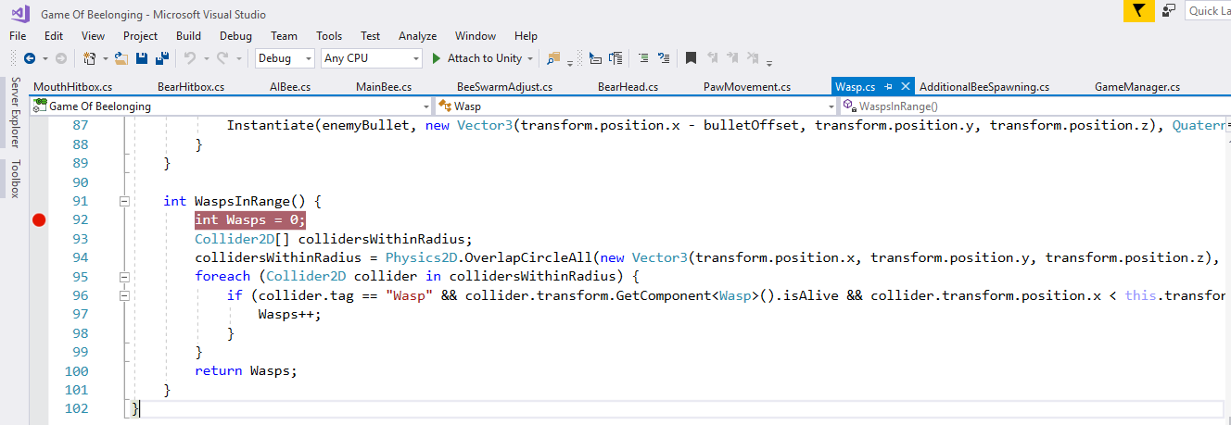Click the Find in Files toolbar icon
Screen dimensions: 1231x425
pos(553,58)
